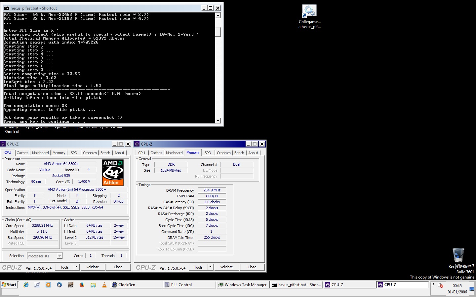476x297 pixels.
Task: Open the Mainboard tab in left CPU-Z
Action: pyautogui.click(x=40, y=153)
